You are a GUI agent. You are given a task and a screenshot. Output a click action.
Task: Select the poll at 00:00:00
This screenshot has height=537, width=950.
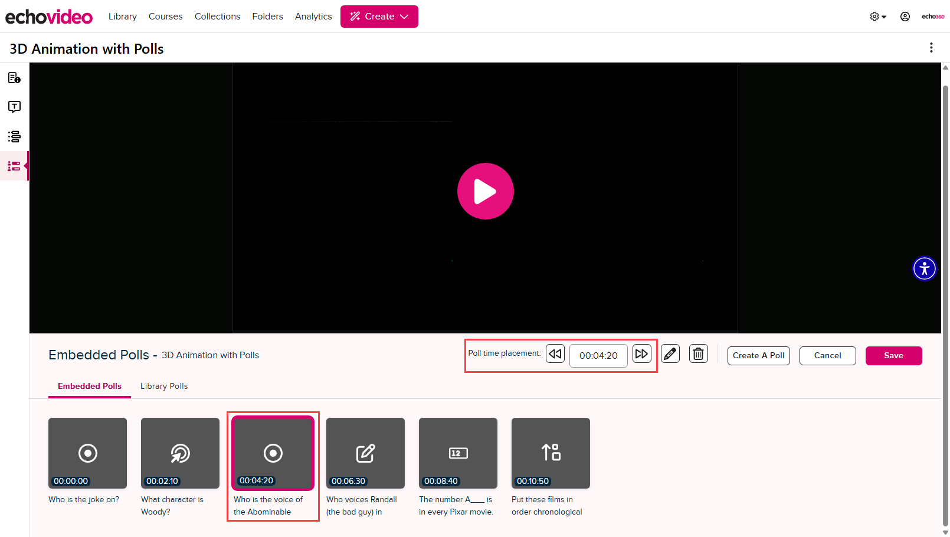(87, 453)
